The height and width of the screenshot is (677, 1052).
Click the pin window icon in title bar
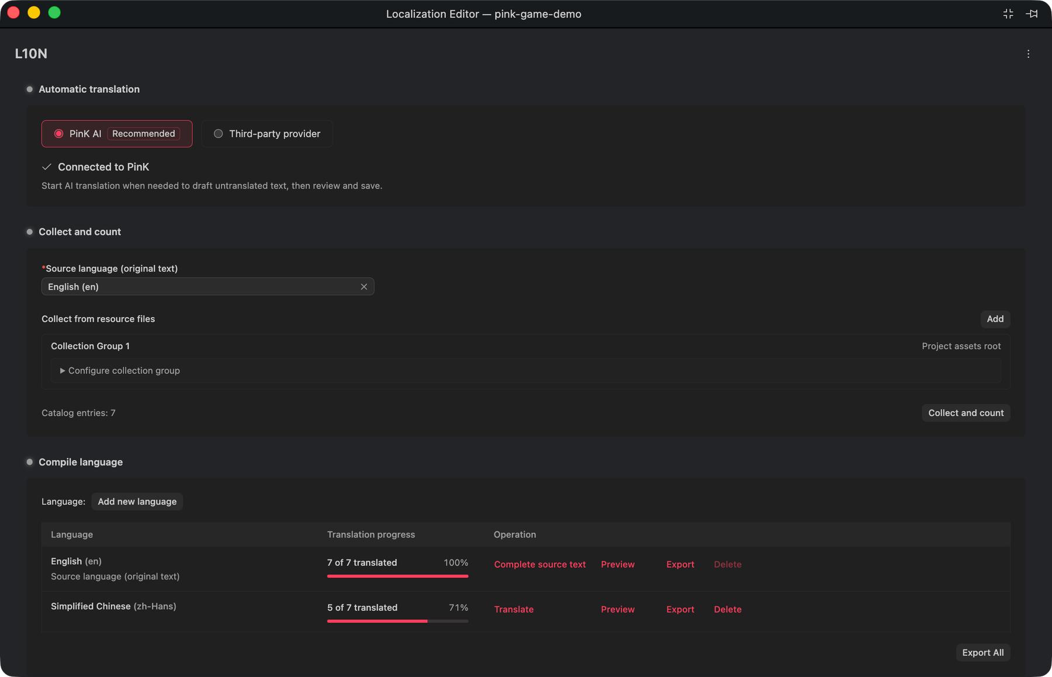point(1032,14)
